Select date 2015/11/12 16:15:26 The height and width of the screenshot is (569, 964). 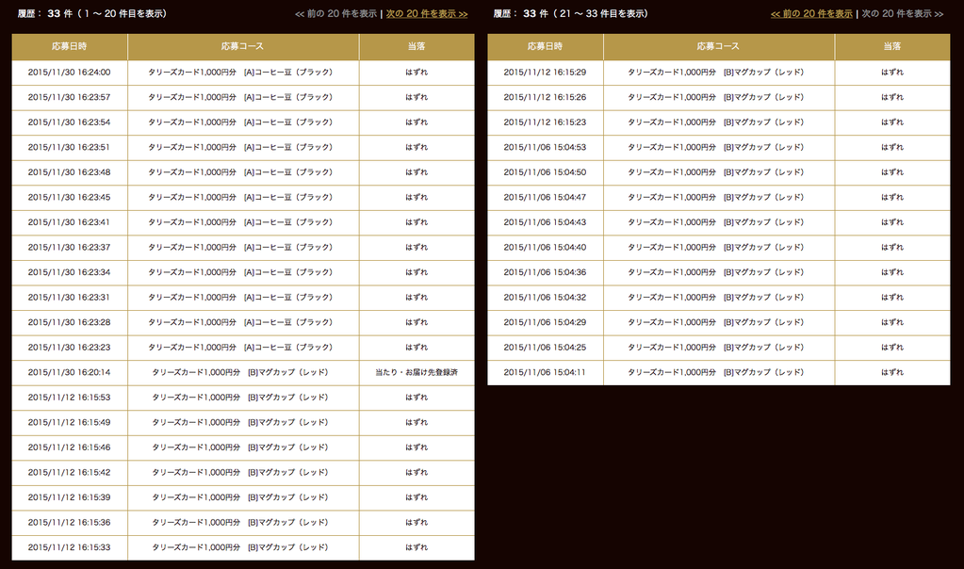tap(546, 97)
